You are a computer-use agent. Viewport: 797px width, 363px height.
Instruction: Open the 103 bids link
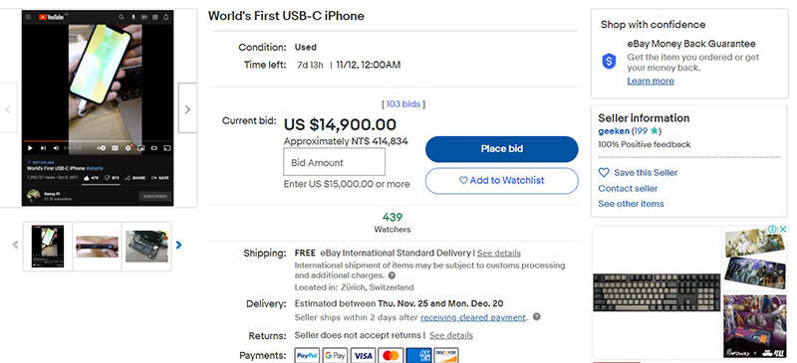[x=403, y=104]
